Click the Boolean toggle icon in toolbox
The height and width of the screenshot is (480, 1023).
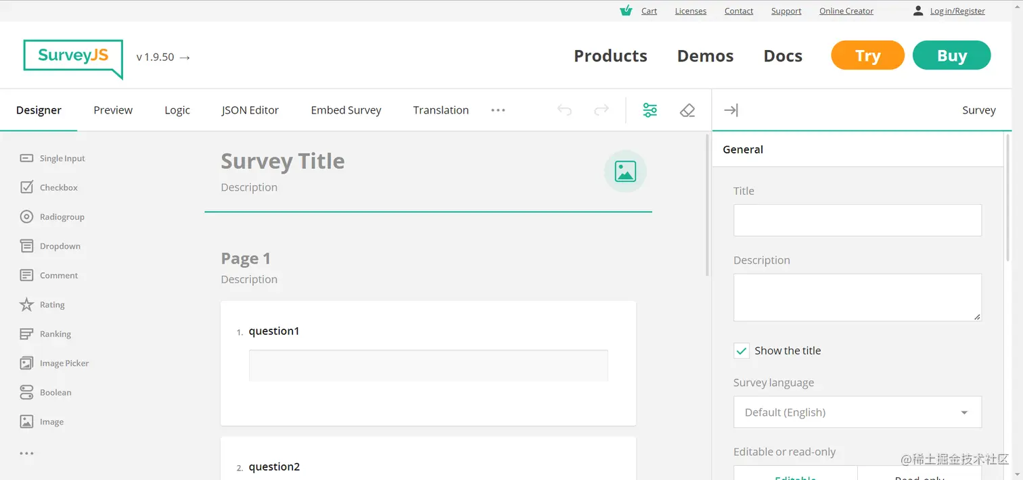(26, 392)
